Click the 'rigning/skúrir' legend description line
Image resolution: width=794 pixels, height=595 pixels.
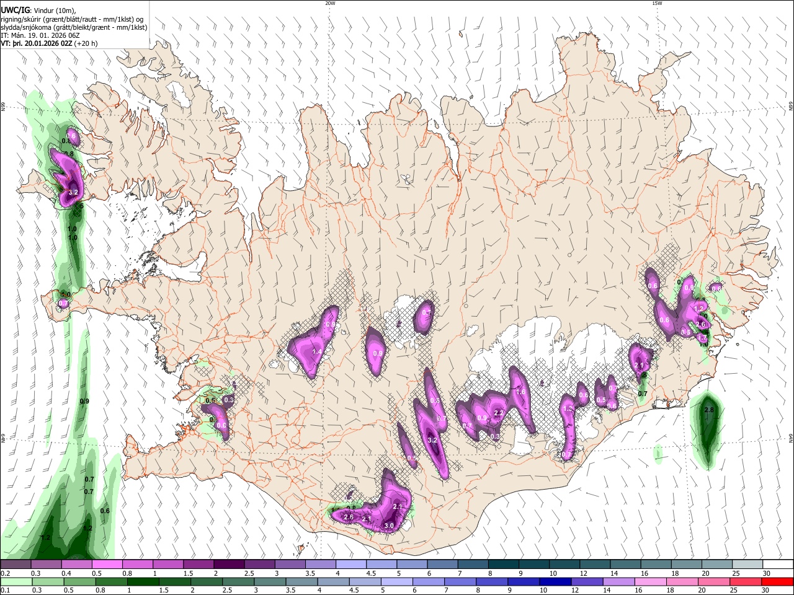pyautogui.click(x=71, y=19)
